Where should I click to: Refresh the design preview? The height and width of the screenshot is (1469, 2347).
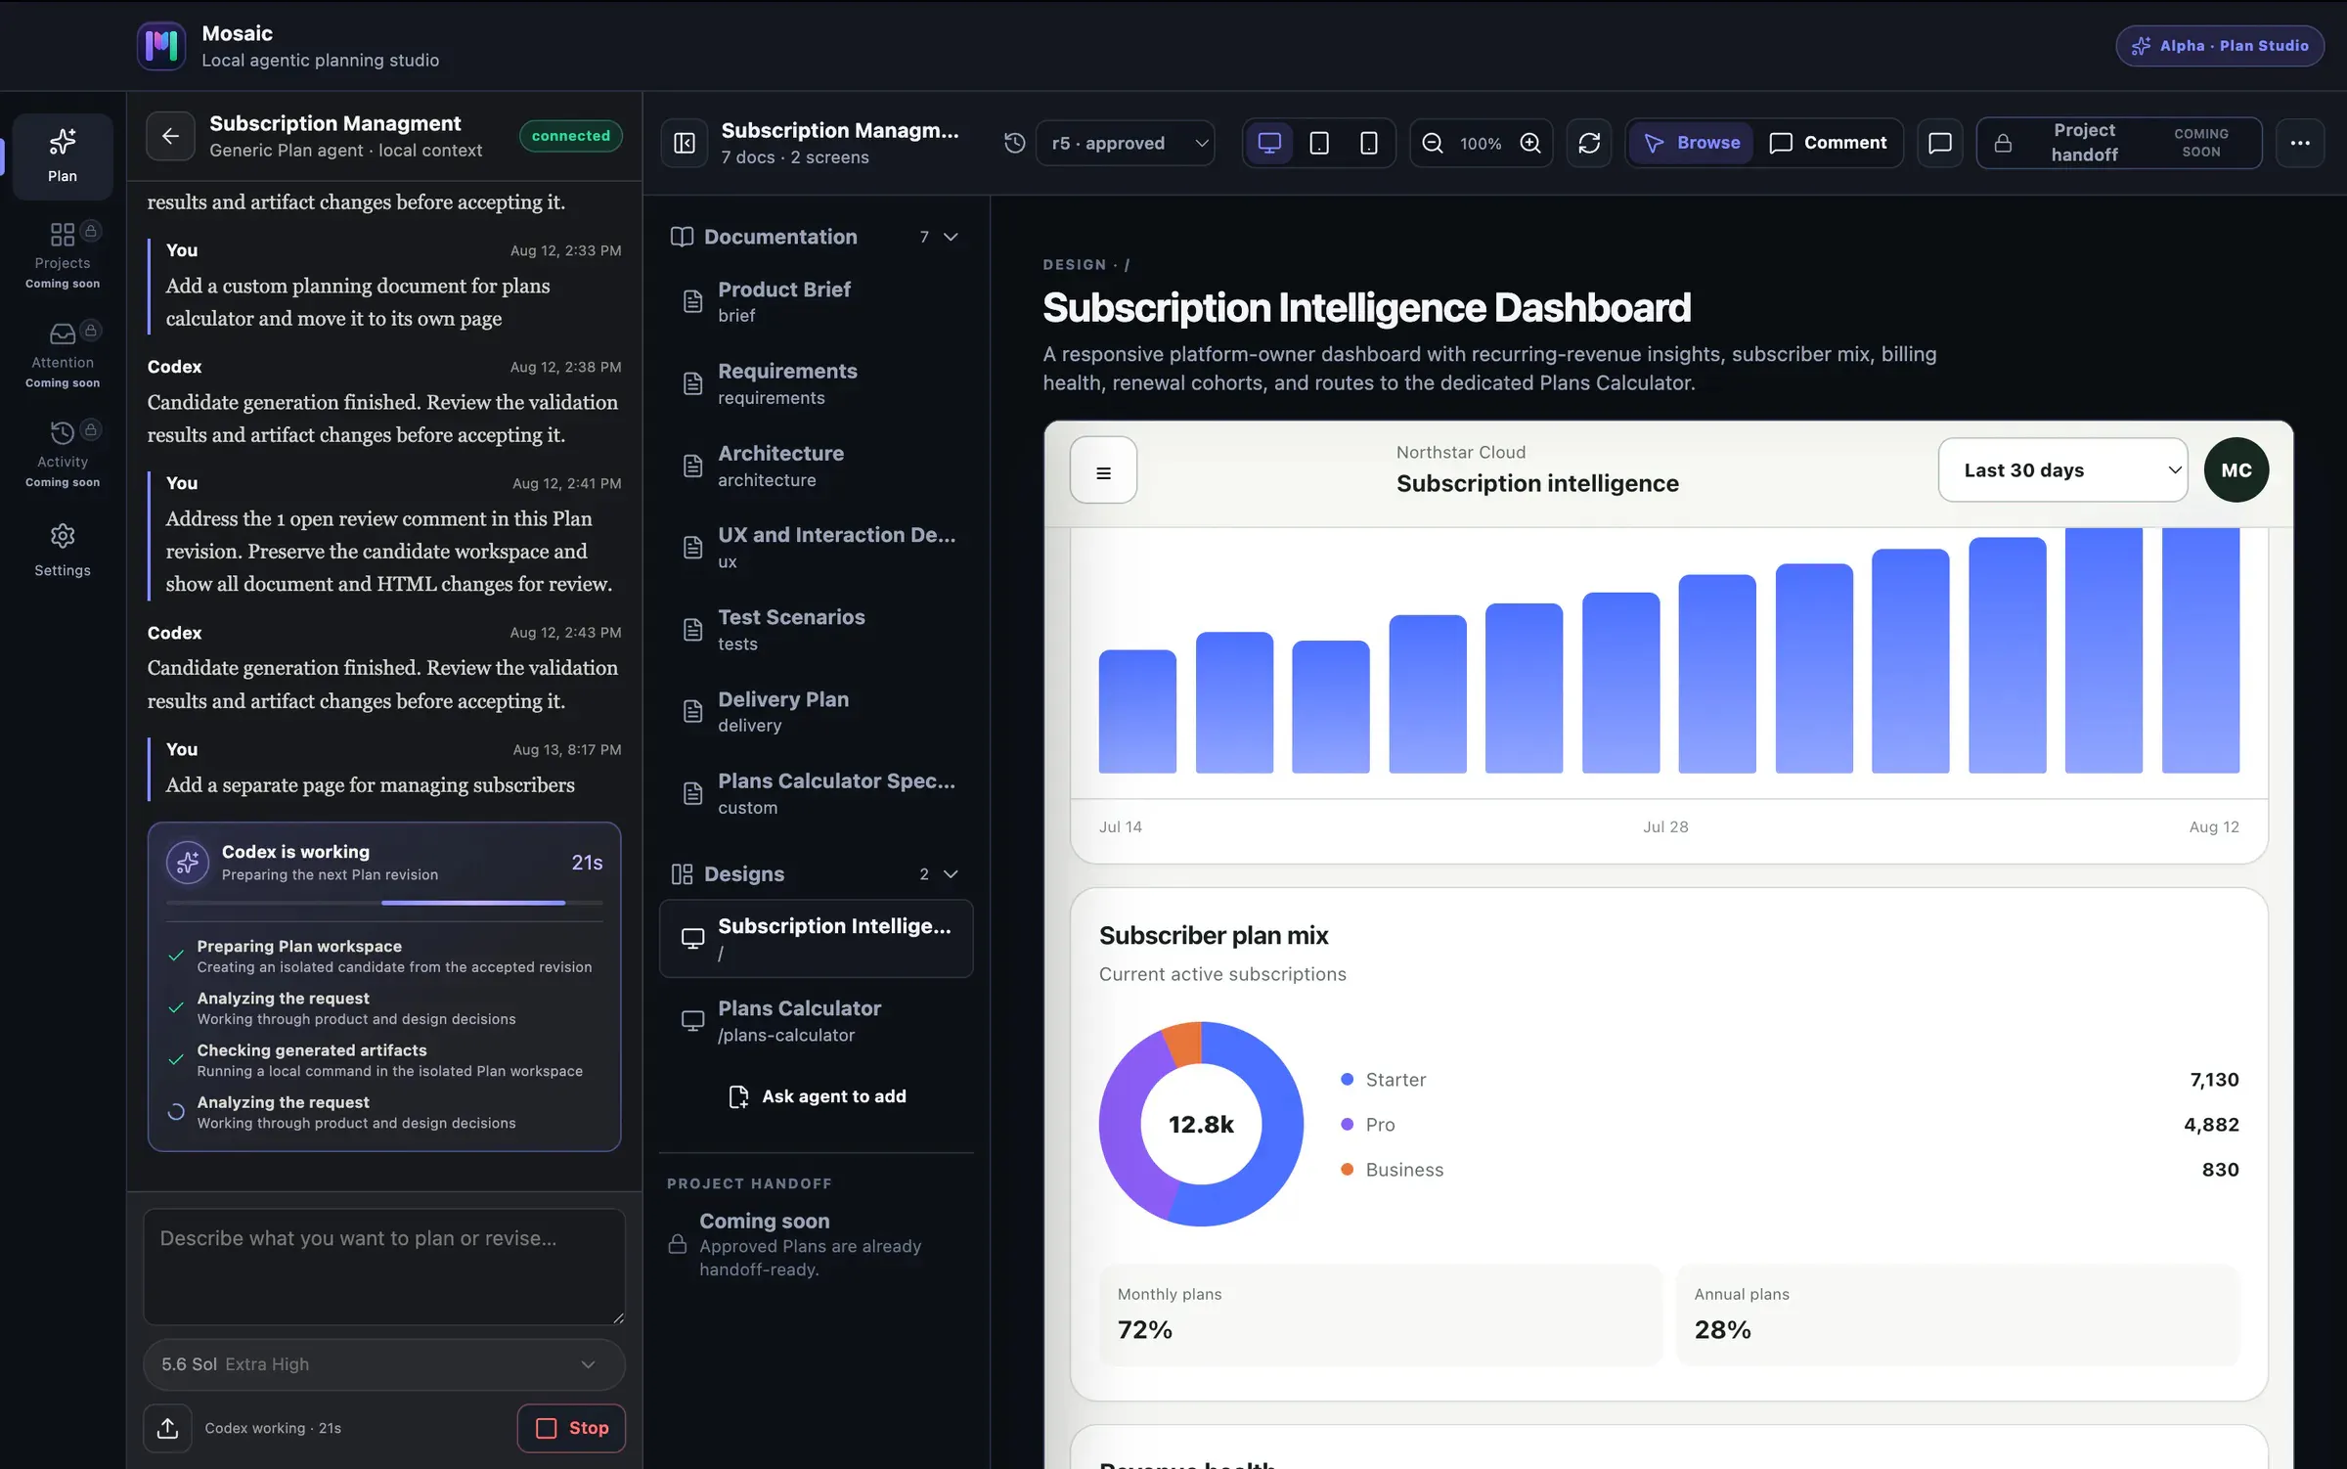[1589, 143]
